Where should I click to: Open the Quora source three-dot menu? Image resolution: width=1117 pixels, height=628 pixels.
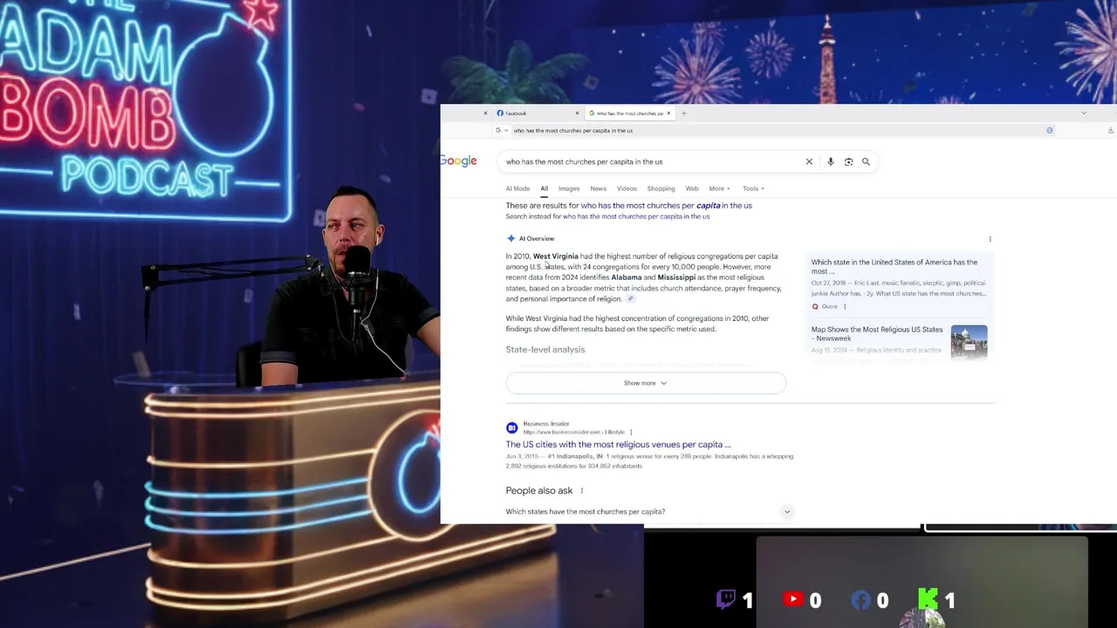tap(845, 307)
